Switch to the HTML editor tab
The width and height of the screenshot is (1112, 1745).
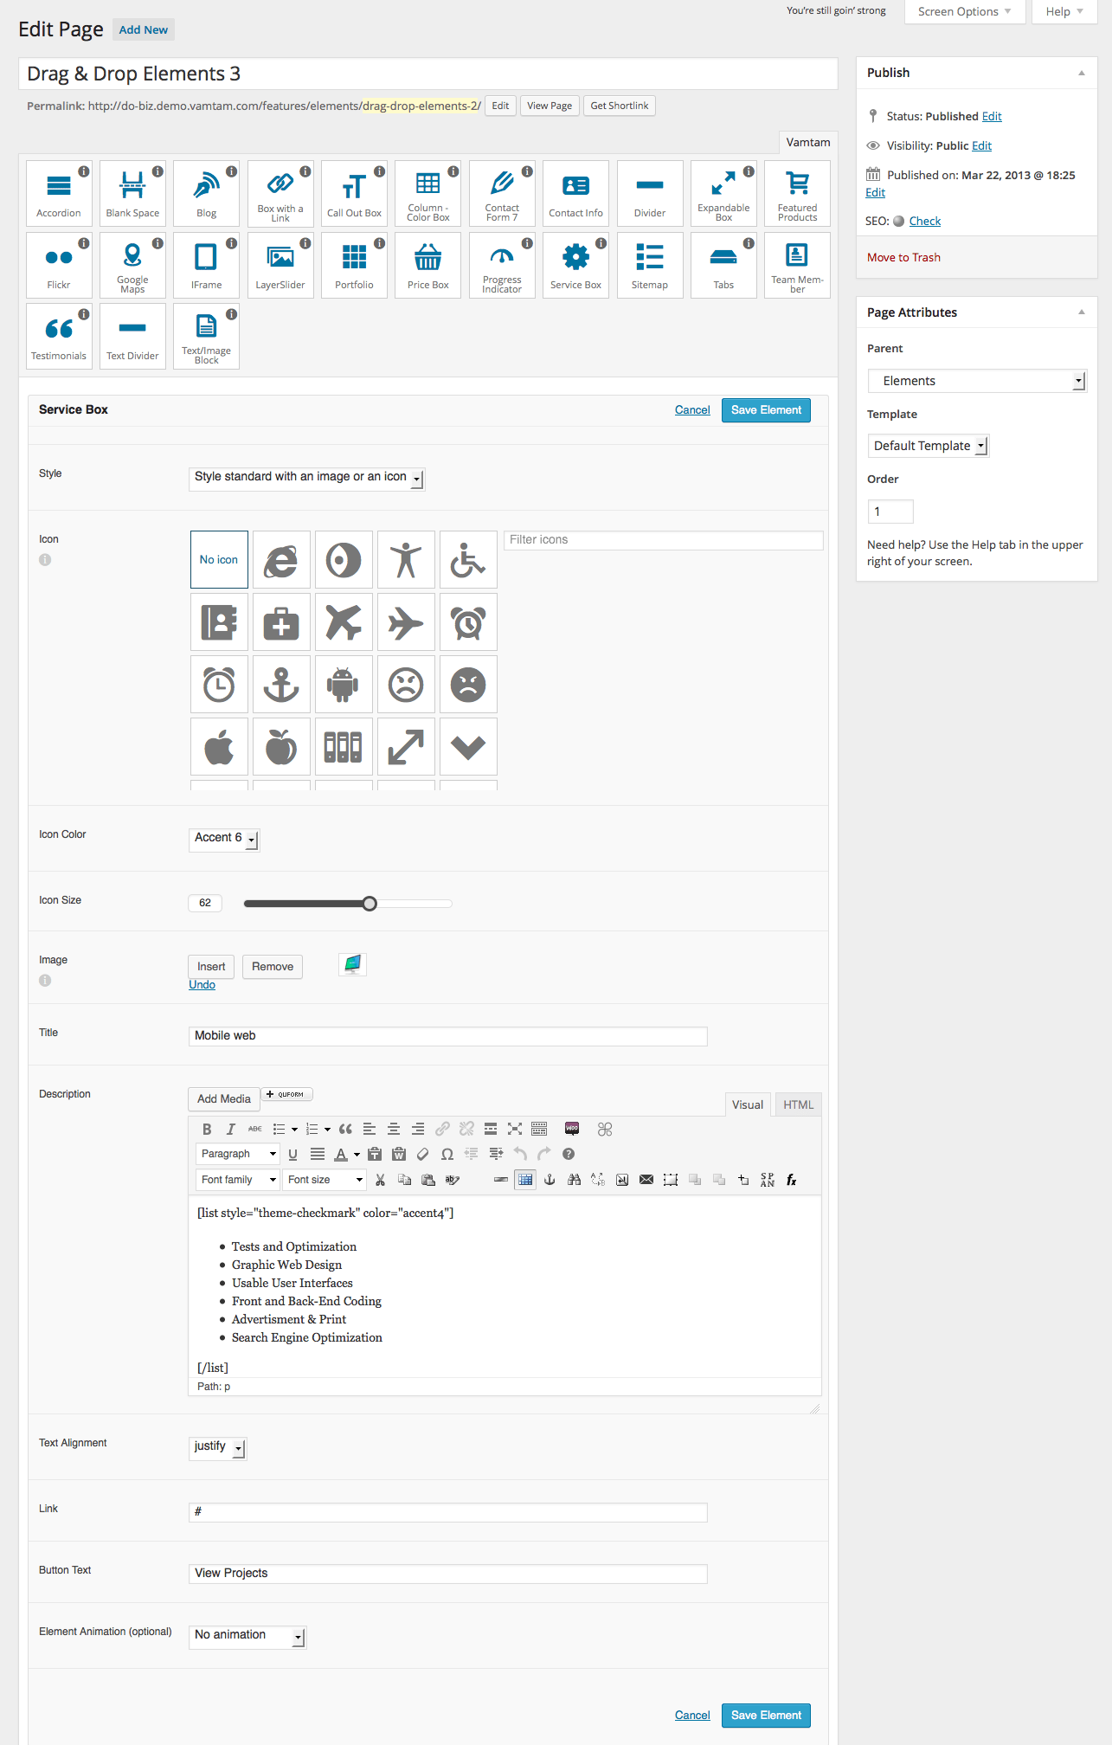click(798, 1104)
